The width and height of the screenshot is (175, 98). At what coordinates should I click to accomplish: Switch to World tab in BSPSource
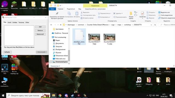point(9,22)
